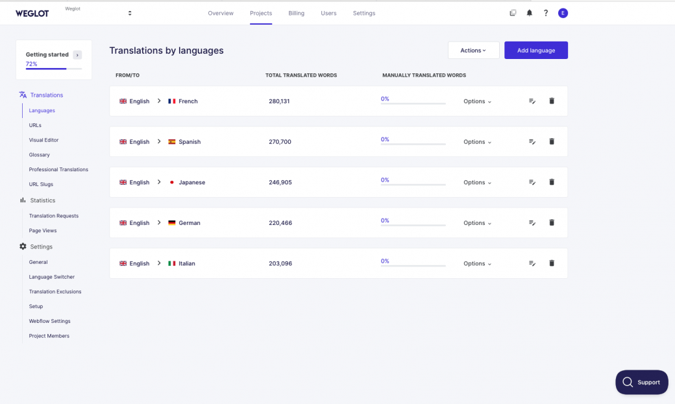The width and height of the screenshot is (675, 404).
Task: Click the 220,466 translated words value
Action: point(280,223)
